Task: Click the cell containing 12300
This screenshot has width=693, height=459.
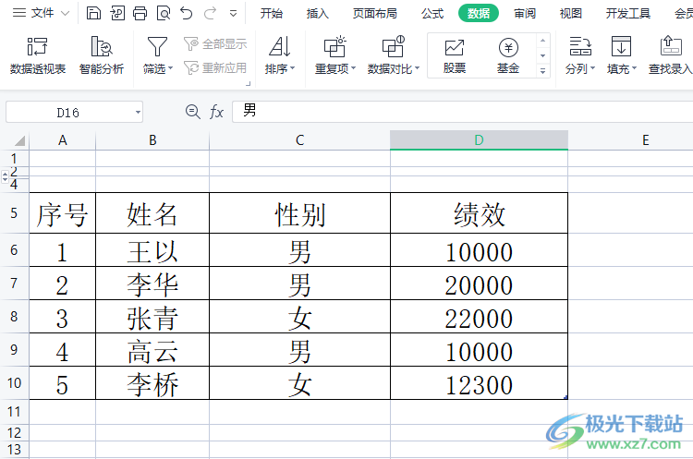Action: point(479,382)
